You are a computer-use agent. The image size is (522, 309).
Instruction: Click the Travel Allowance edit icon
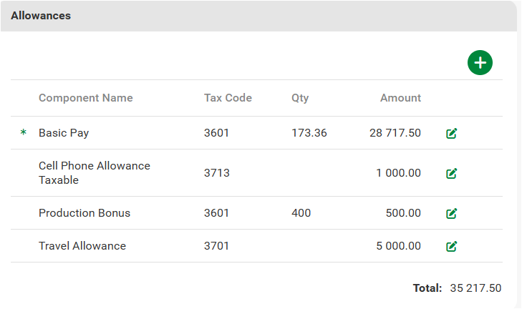(x=451, y=246)
